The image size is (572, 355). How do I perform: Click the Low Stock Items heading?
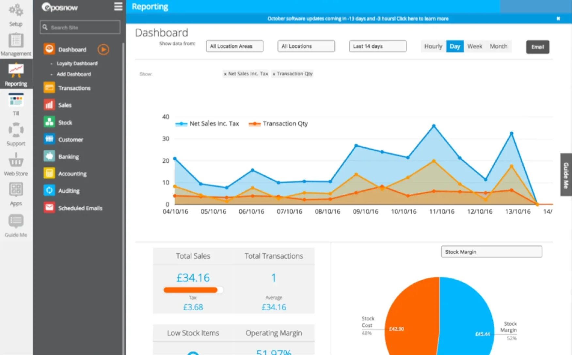tap(193, 333)
